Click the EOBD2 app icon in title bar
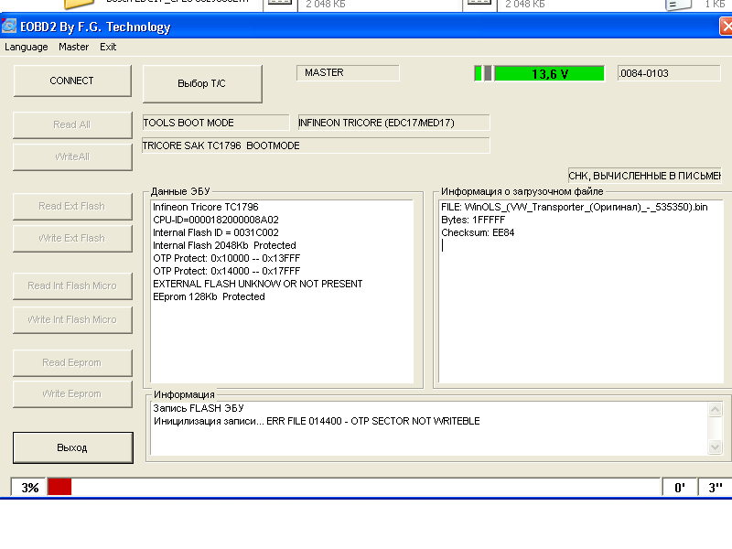The width and height of the screenshot is (732, 549). pos(10,27)
